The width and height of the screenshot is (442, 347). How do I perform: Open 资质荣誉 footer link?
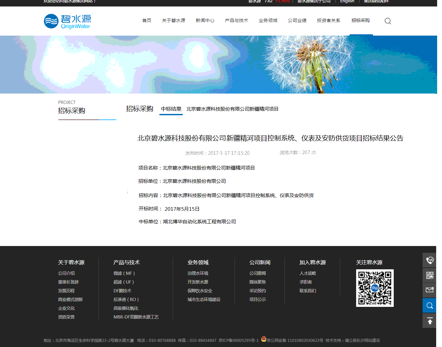[x=66, y=317]
